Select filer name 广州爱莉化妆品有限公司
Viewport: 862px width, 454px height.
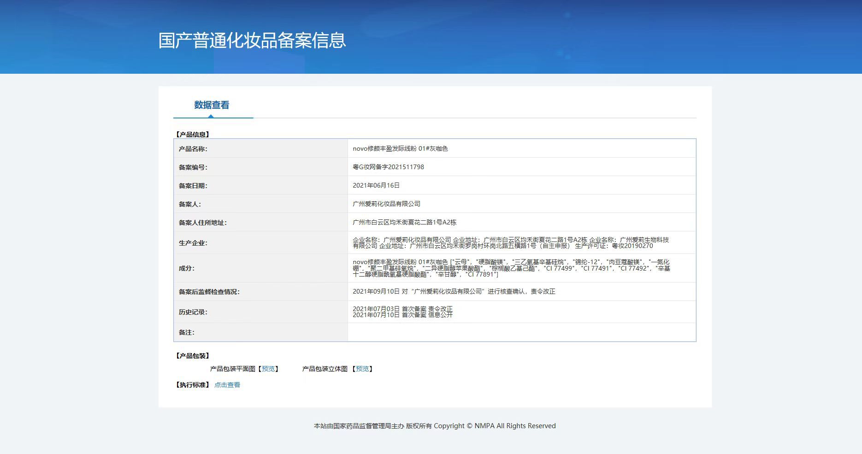pos(386,204)
